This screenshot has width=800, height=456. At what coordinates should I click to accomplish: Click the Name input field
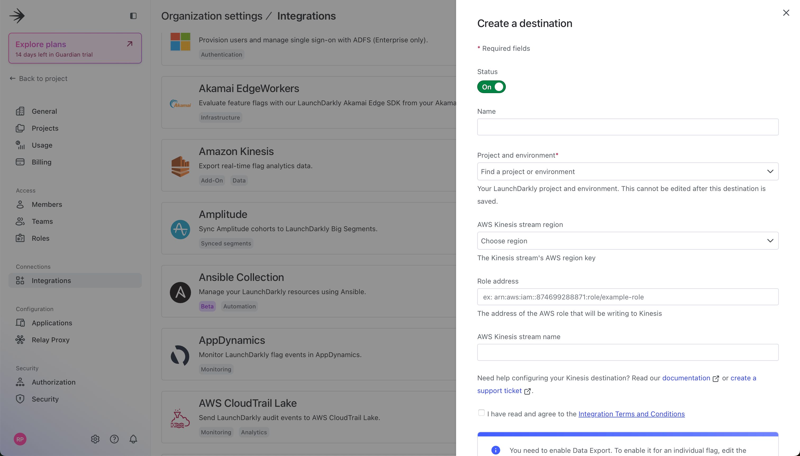[628, 127]
